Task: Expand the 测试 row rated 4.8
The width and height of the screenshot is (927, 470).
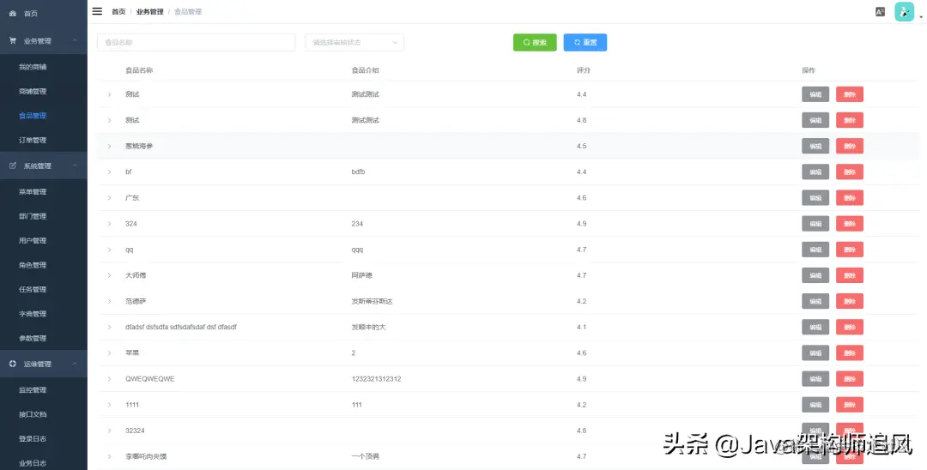Action: [109, 120]
